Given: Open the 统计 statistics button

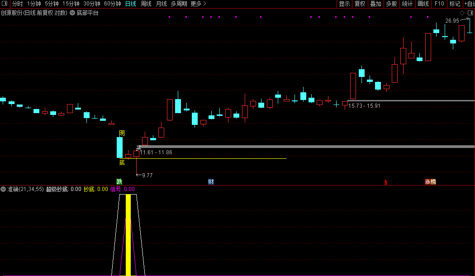Looking at the screenshot, I should click(407, 4).
